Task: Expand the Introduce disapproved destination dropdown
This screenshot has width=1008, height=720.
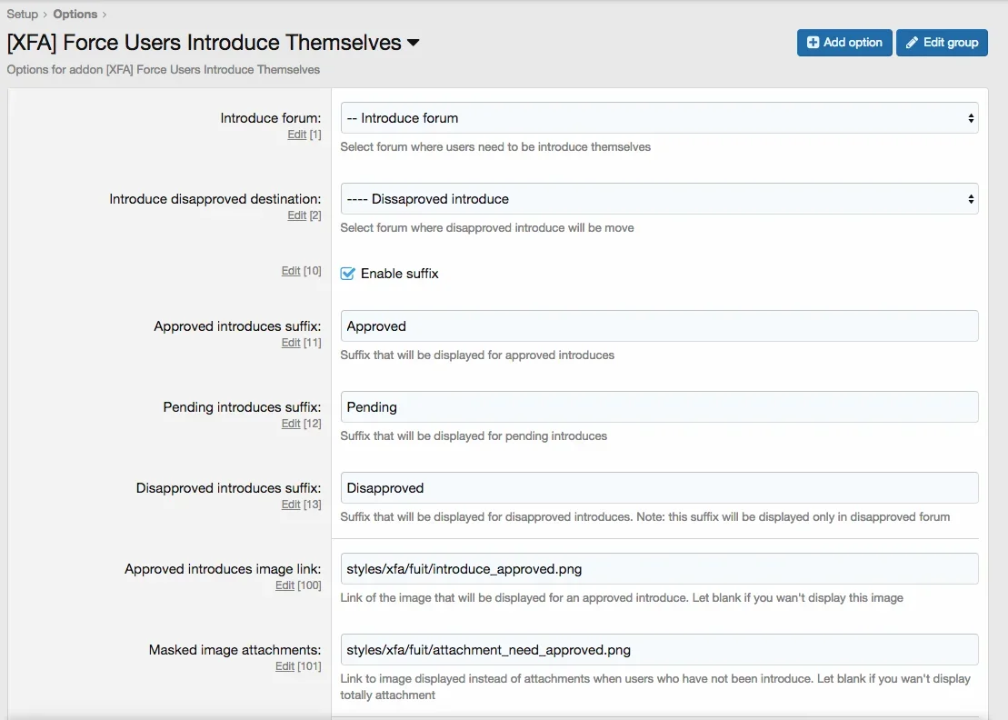Action: (659, 199)
